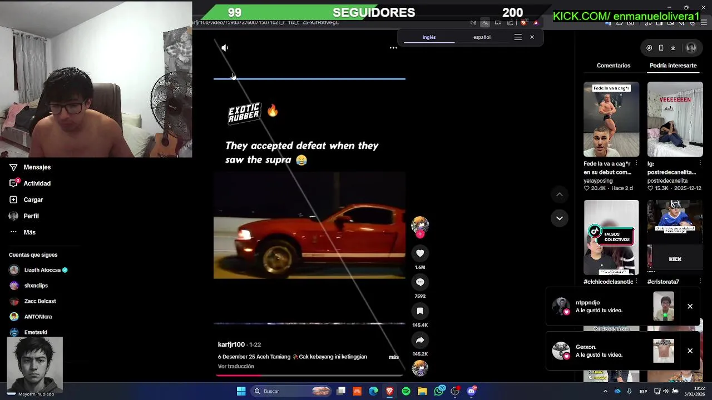Image resolution: width=712 pixels, height=400 pixels.
Task: Click the taskbar Buscar search box
Action: (292, 391)
